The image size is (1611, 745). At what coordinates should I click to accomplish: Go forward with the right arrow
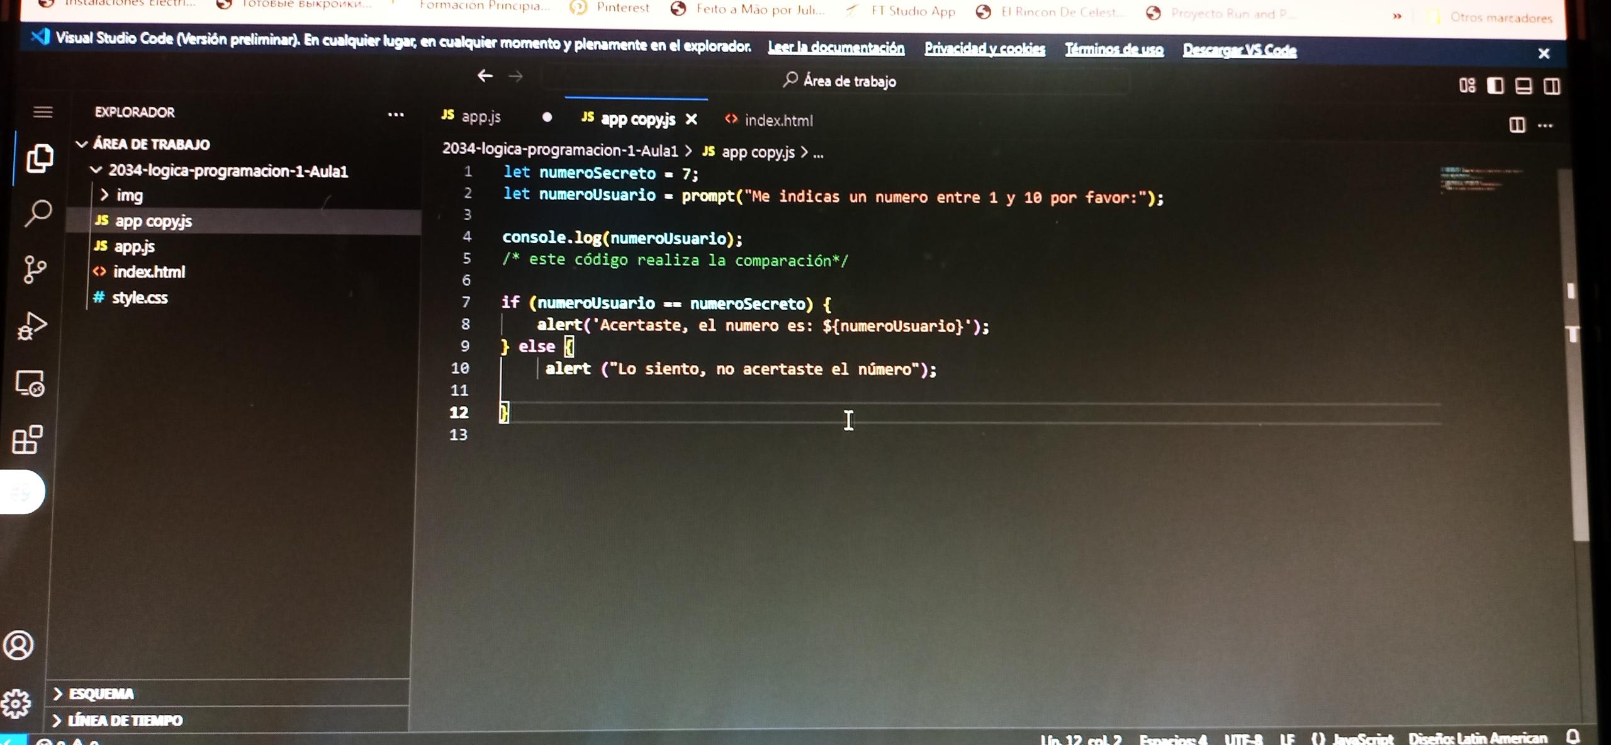515,77
